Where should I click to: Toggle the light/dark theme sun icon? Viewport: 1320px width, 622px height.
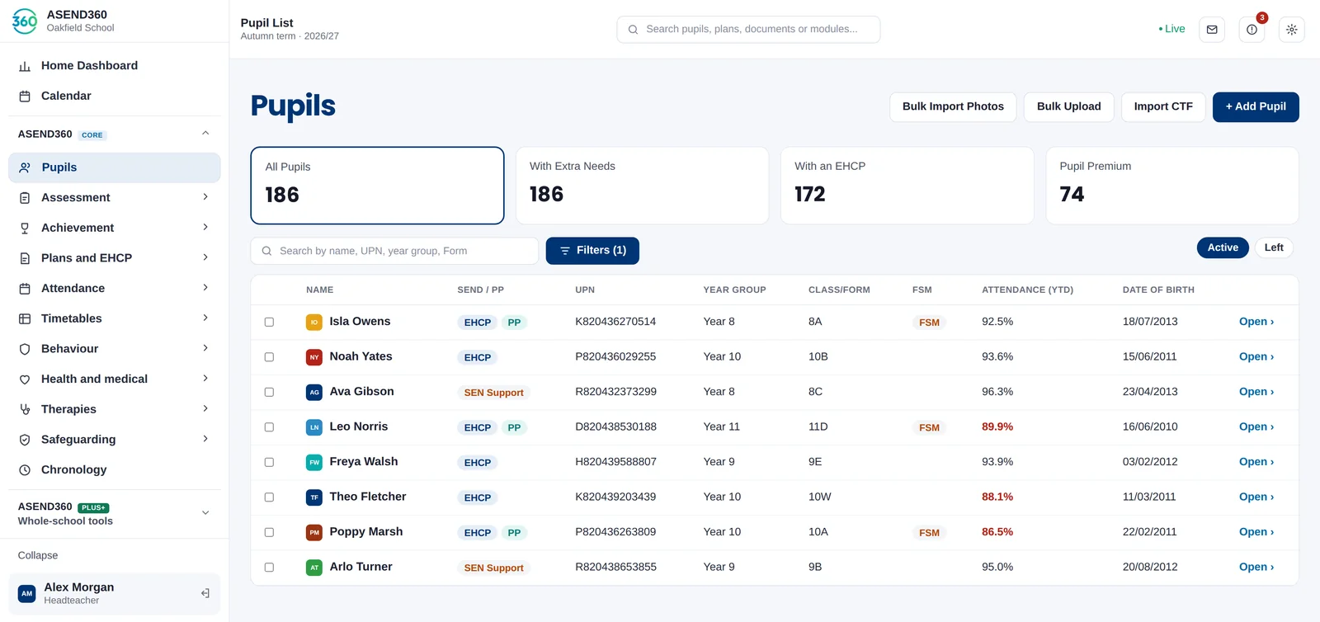click(x=1291, y=30)
